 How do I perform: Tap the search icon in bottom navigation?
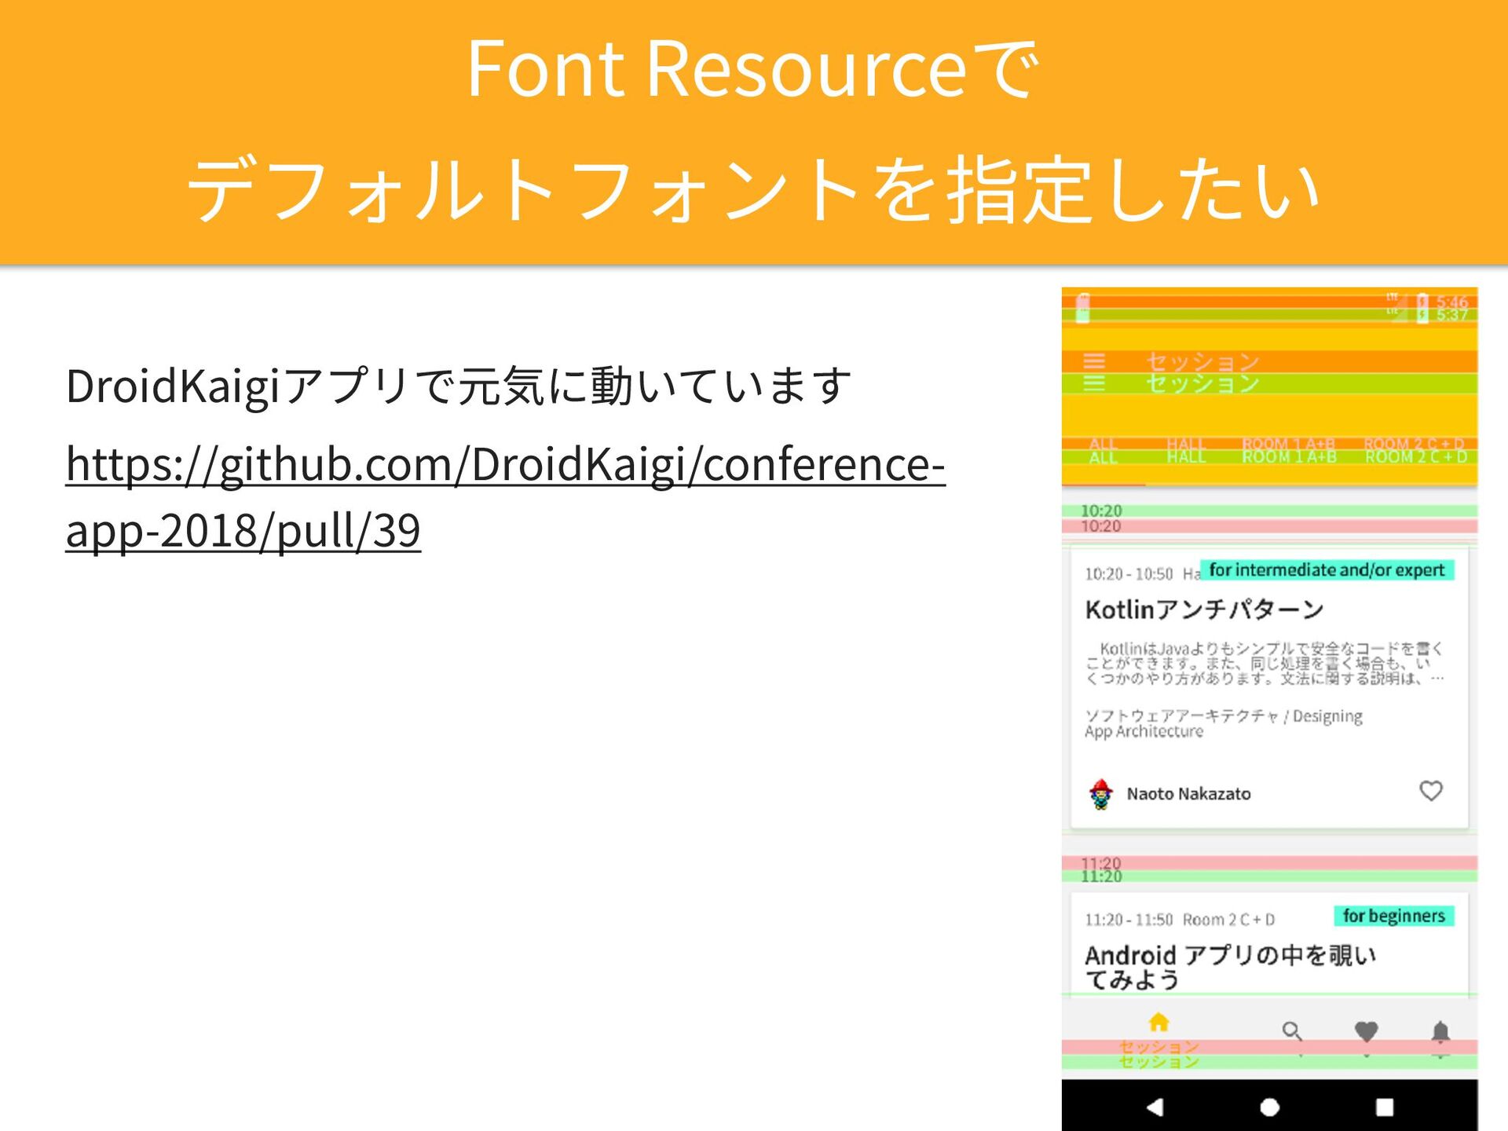1292,1030
